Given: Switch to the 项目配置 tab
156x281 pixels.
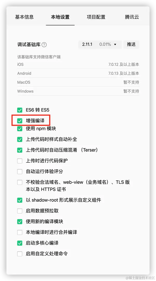Looking at the screenshot, I should pyautogui.click(x=96, y=17).
